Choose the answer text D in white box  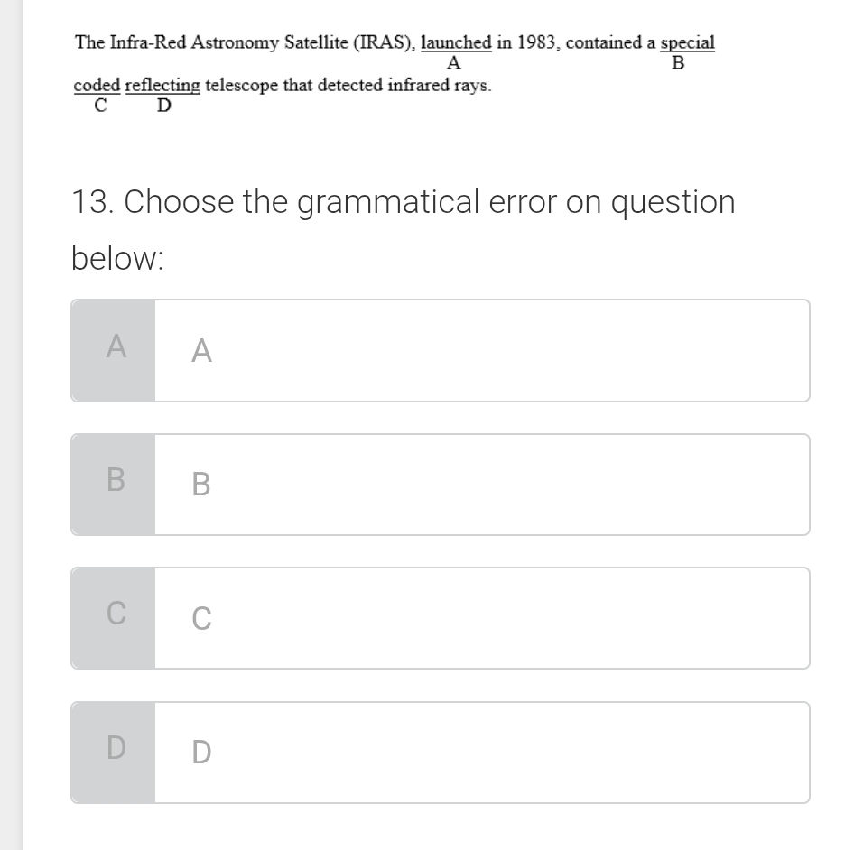(x=202, y=752)
